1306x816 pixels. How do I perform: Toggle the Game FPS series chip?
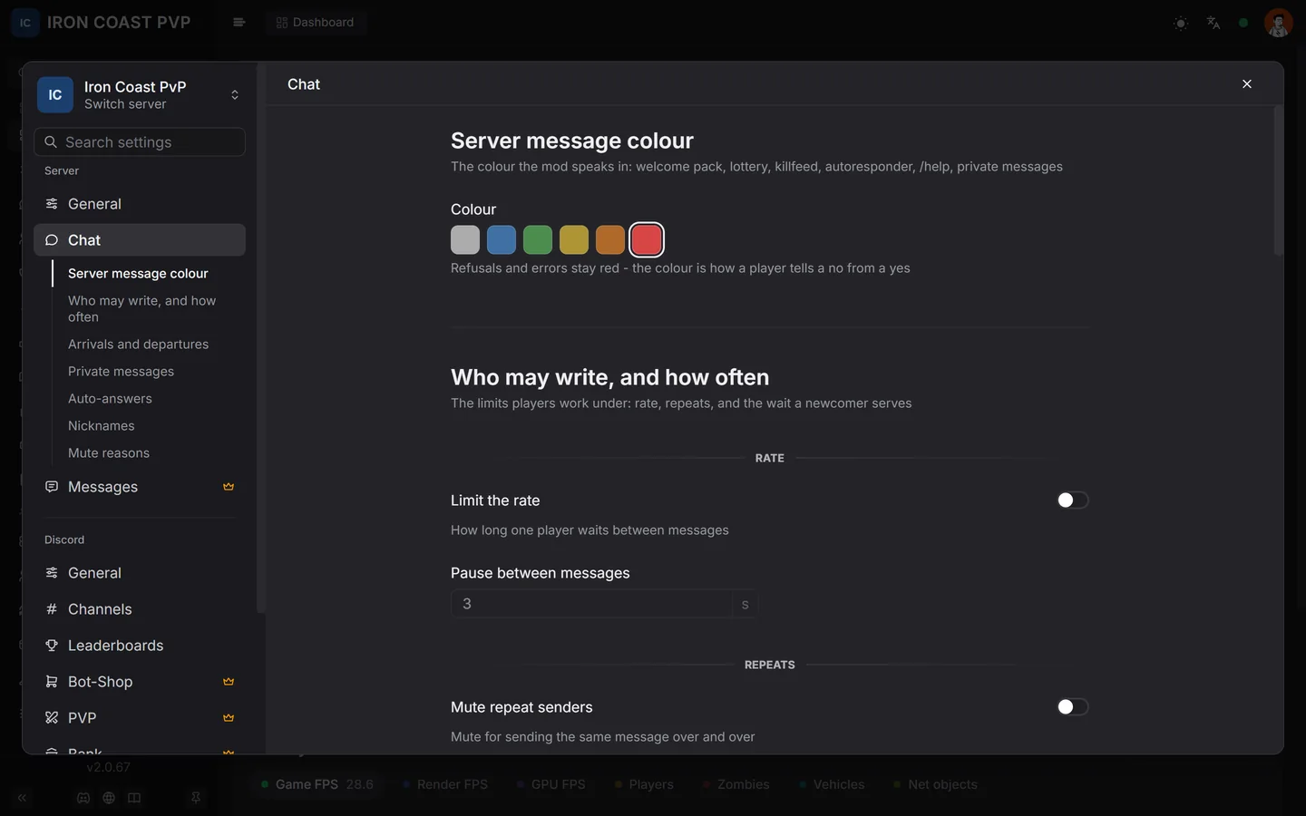(x=317, y=784)
